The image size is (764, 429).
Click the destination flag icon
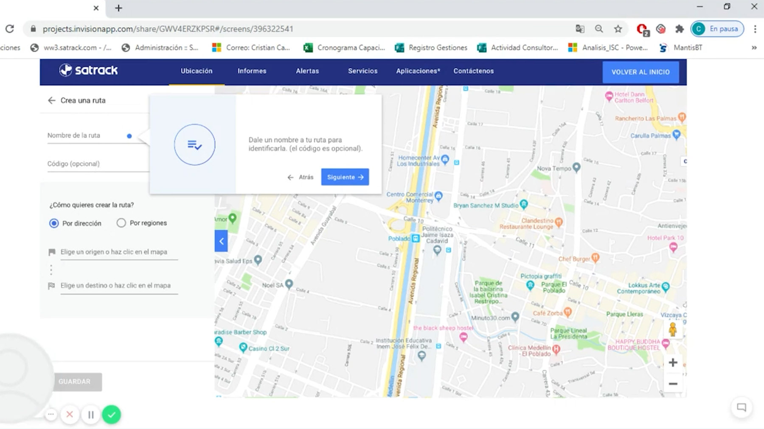tap(52, 286)
